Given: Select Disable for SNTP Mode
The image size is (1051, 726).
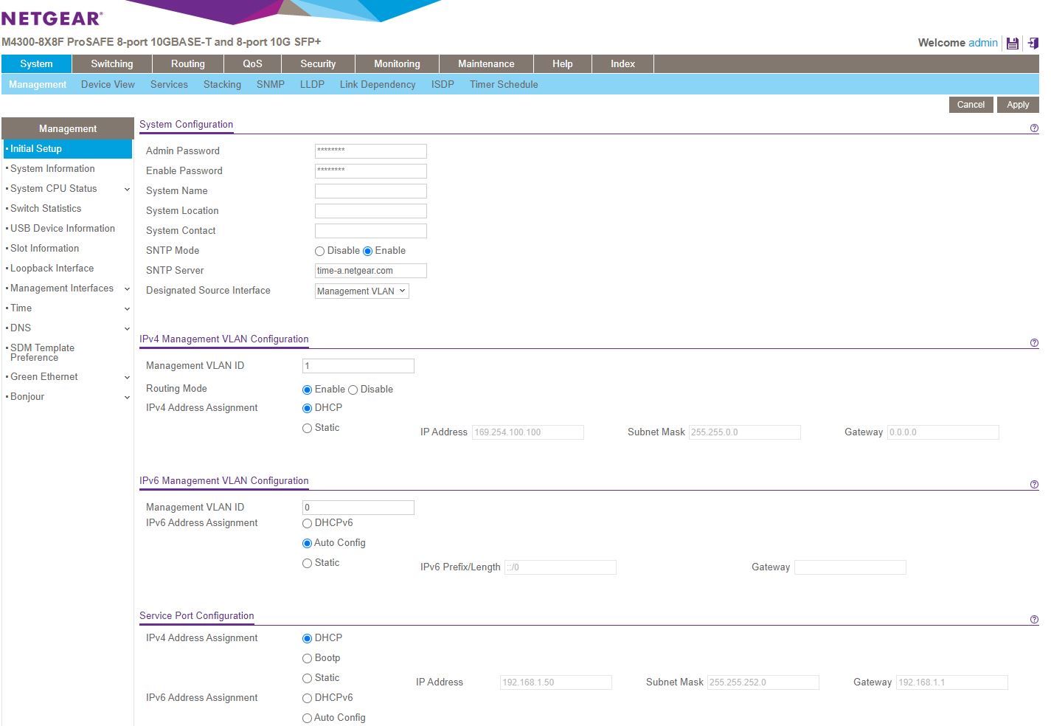Looking at the screenshot, I should click(320, 252).
